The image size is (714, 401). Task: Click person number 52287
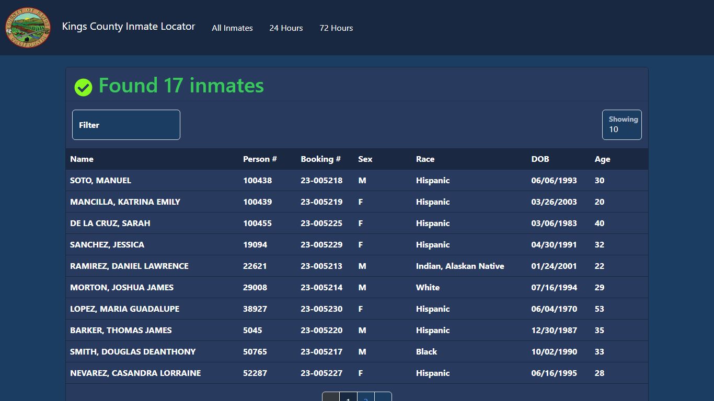pyautogui.click(x=255, y=373)
